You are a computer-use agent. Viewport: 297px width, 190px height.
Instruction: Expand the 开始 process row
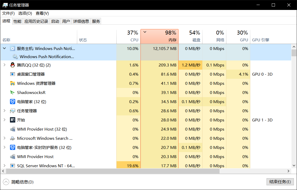4,120
